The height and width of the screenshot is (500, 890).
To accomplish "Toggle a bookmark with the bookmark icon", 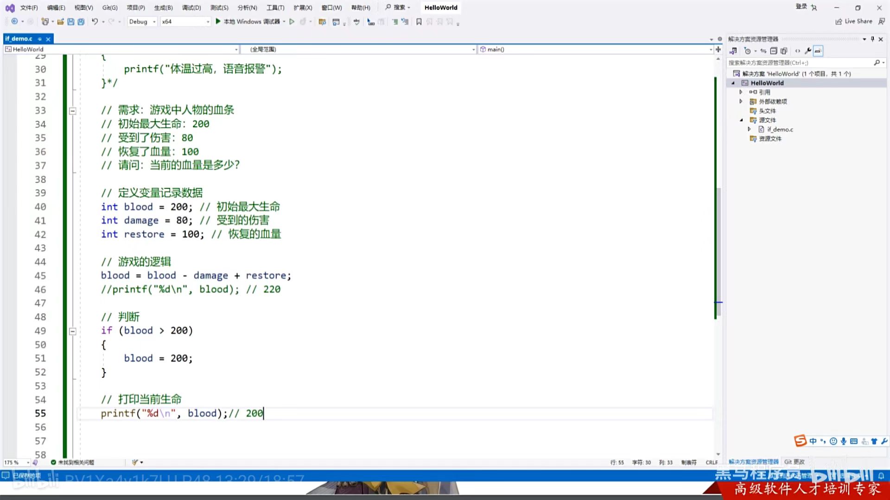I will click(419, 21).
